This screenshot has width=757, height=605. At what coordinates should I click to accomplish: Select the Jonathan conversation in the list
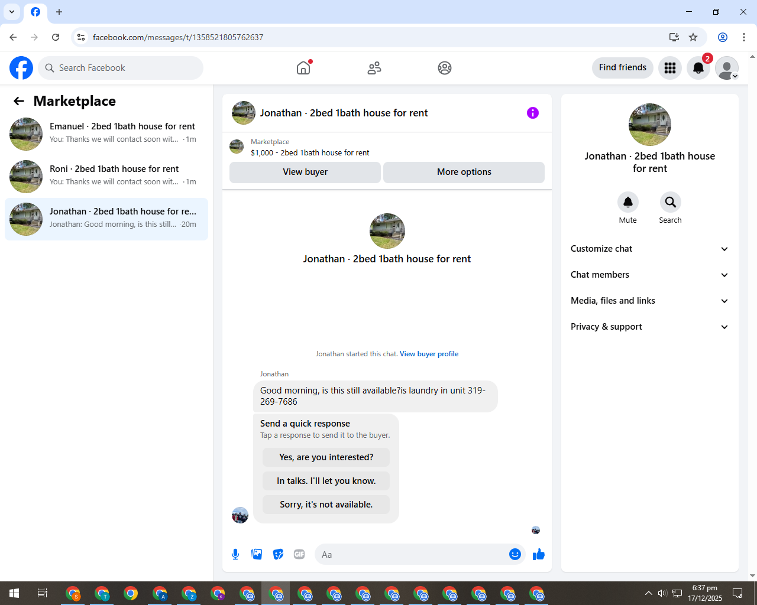click(106, 219)
